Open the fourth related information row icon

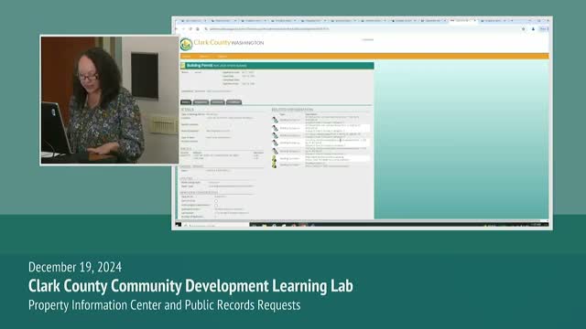275,143
